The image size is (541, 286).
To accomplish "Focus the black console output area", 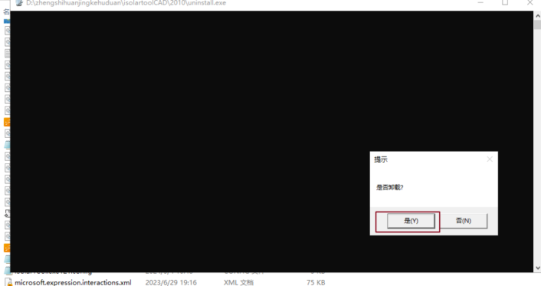I will click(196, 131).
